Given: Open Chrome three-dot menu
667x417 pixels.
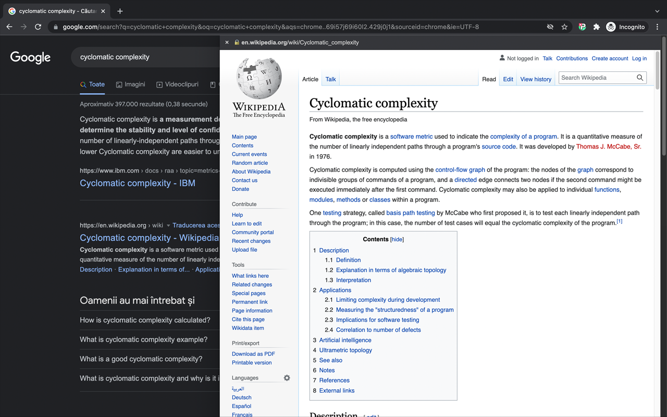Looking at the screenshot, I should pyautogui.click(x=657, y=27).
